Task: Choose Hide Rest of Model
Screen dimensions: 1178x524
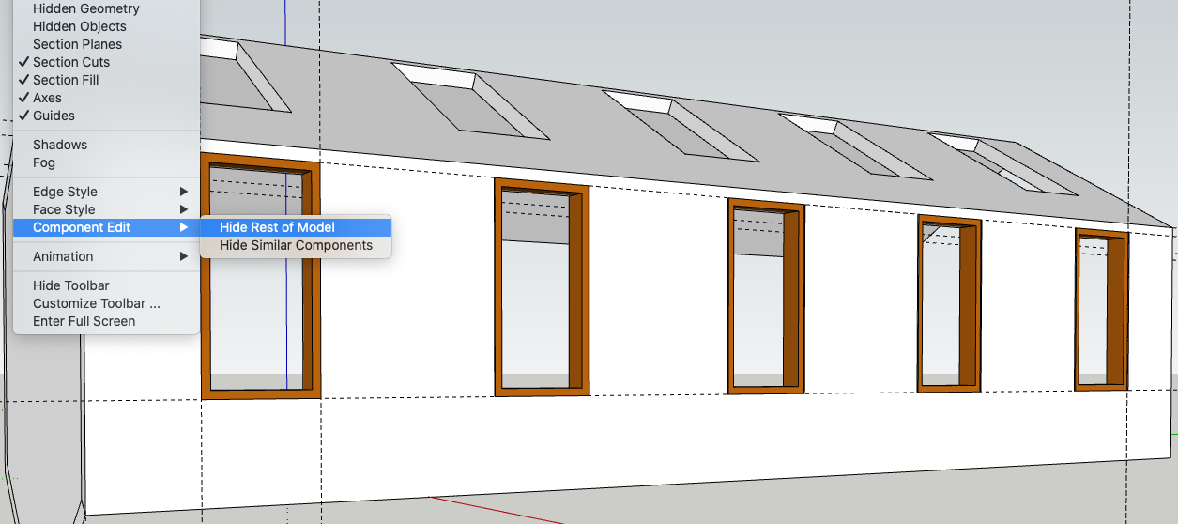Action: click(x=296, y=227)
